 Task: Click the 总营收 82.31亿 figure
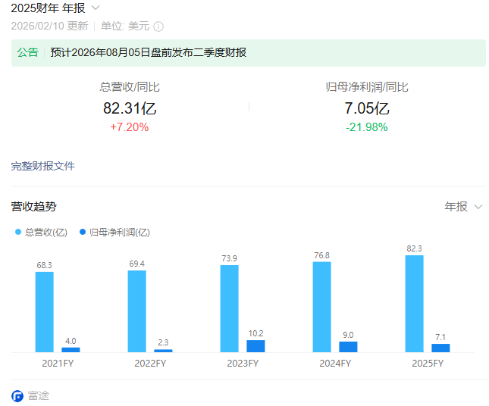(x=130, y=108)
